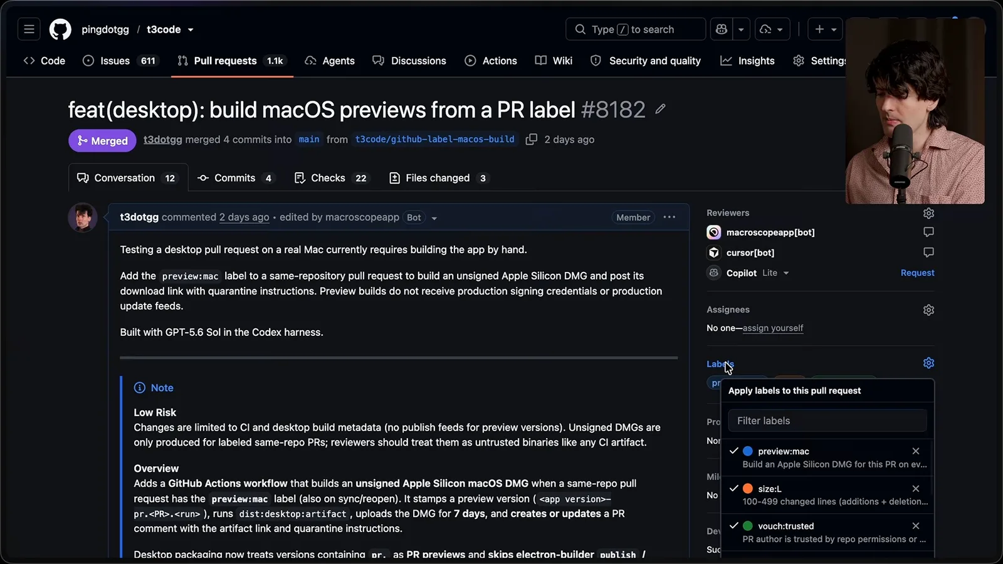Remove size:L label via X

pos(916,489)
